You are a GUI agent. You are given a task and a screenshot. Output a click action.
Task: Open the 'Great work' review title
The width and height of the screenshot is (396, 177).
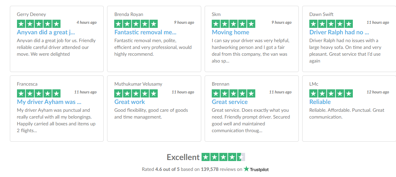coord(130,102)
